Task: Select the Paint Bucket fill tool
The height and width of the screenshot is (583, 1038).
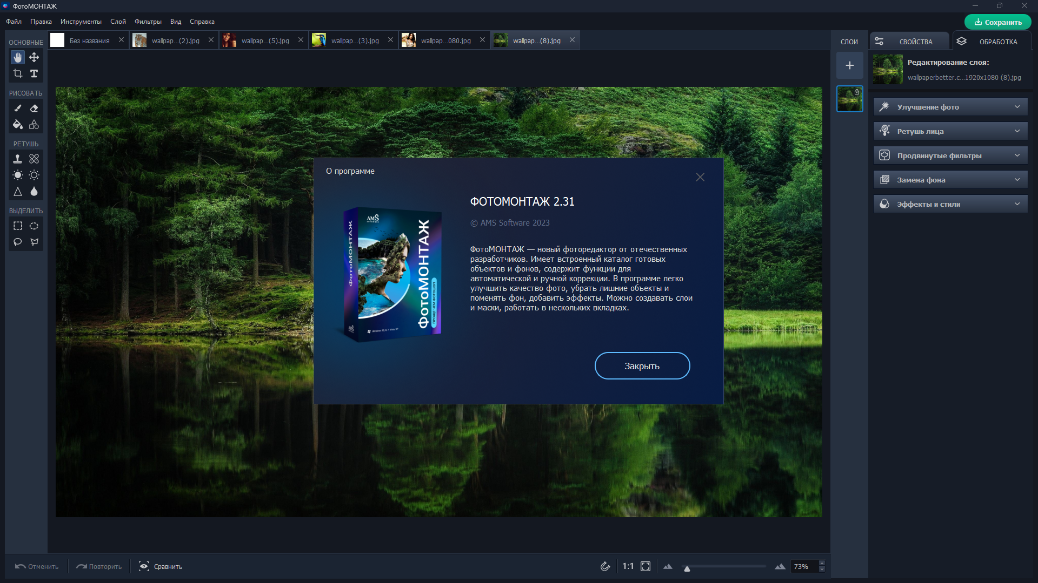Action: pos(18,125)
